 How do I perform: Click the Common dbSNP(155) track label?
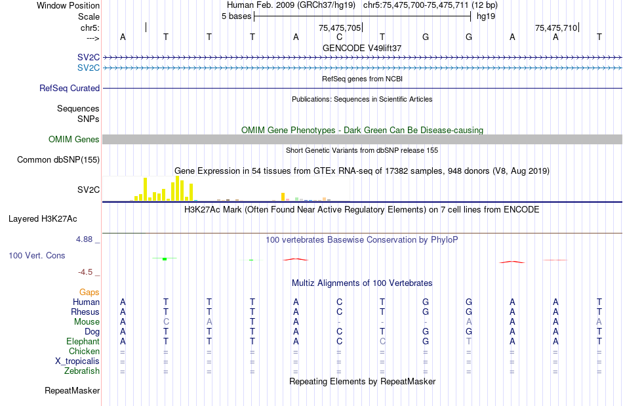(x=58, y=159)
